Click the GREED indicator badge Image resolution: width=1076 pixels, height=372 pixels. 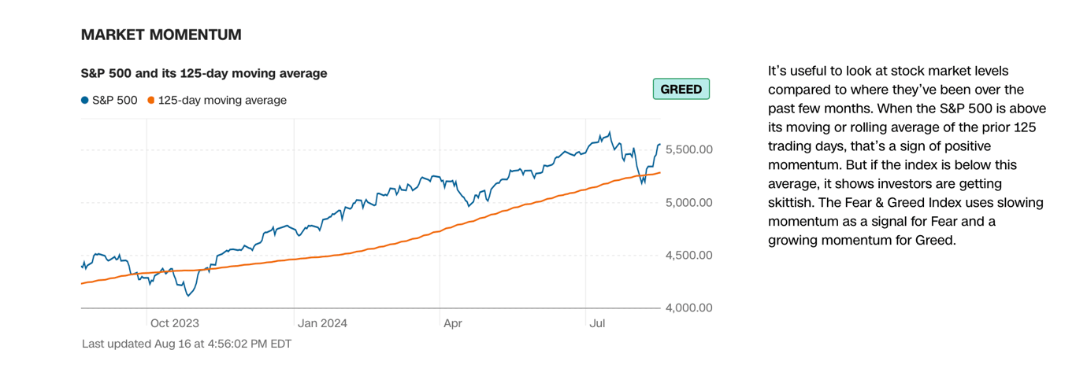(681, 89)
